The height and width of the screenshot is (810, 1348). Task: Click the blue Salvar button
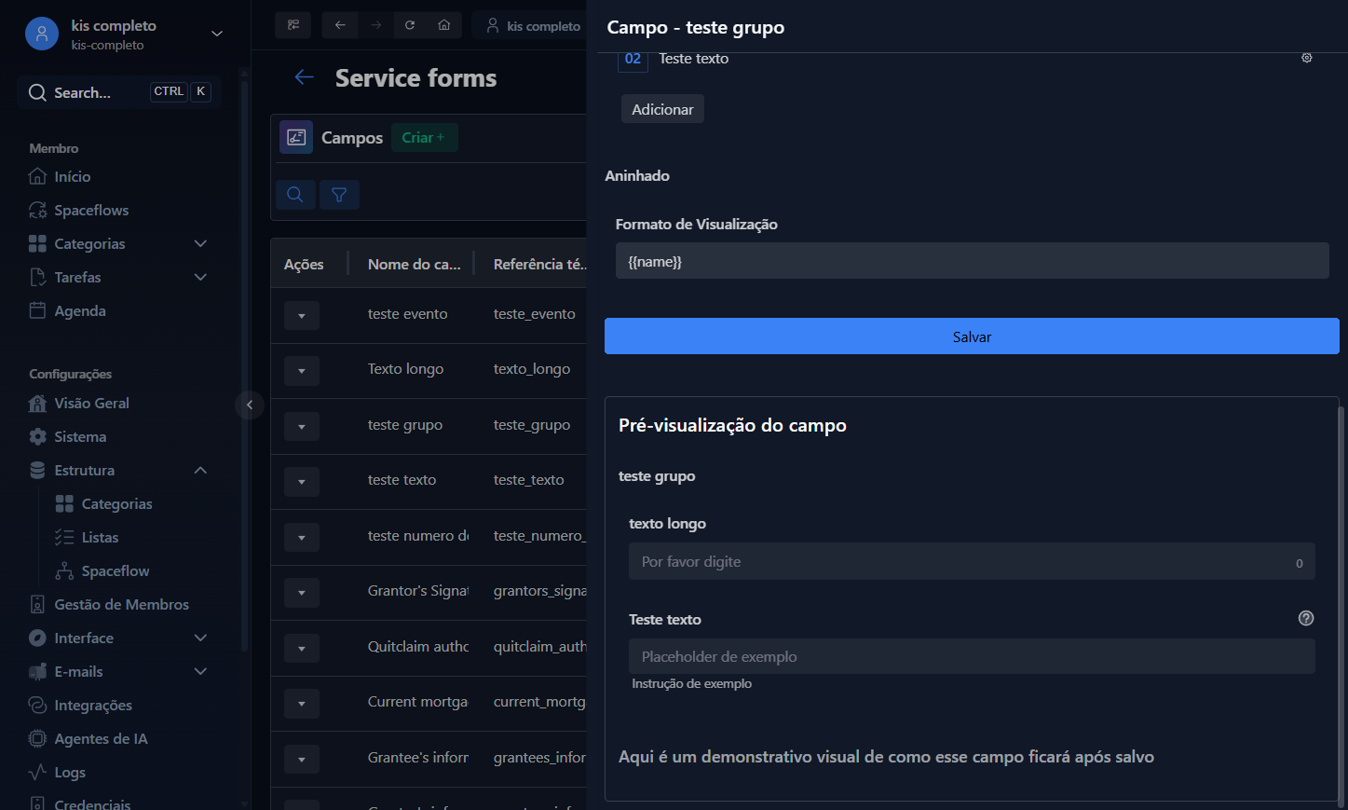coord(972,336)
